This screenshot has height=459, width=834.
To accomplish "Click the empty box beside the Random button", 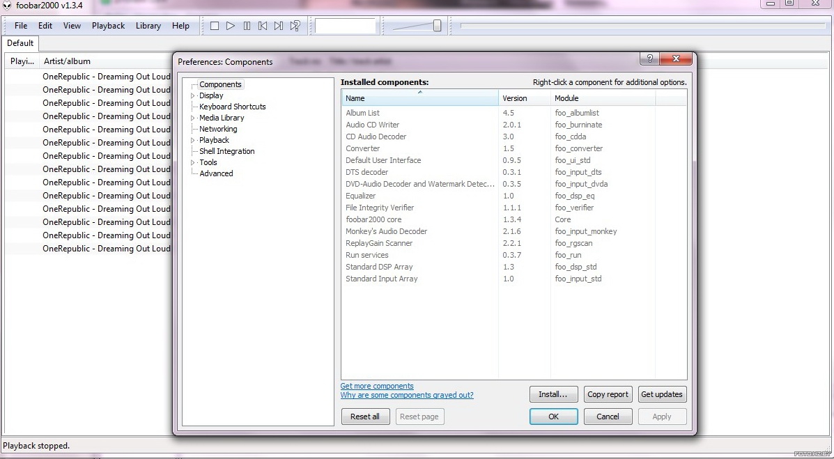I will click(x=345, y=26).
